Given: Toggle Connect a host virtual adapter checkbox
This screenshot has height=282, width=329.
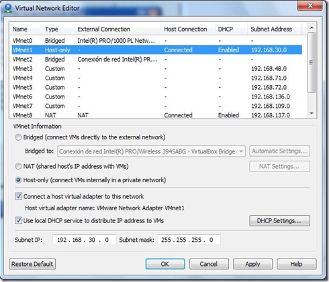Looking at the screenshot, I should (x=18, y=196).
